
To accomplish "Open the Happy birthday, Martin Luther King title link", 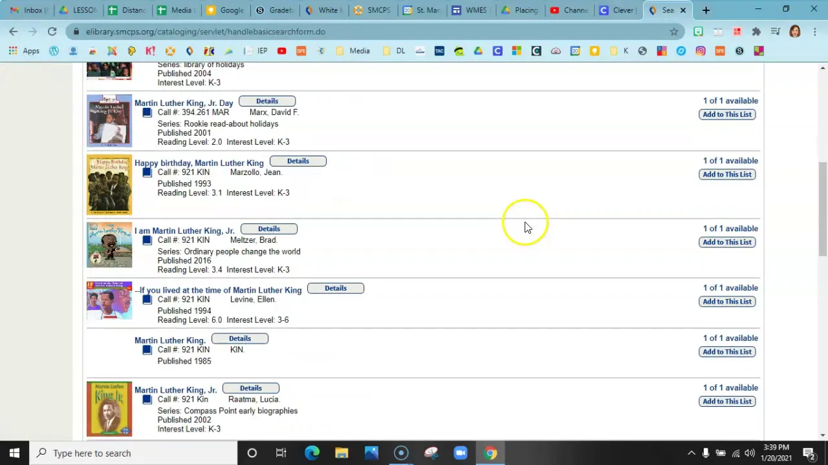I will [199, 163].
